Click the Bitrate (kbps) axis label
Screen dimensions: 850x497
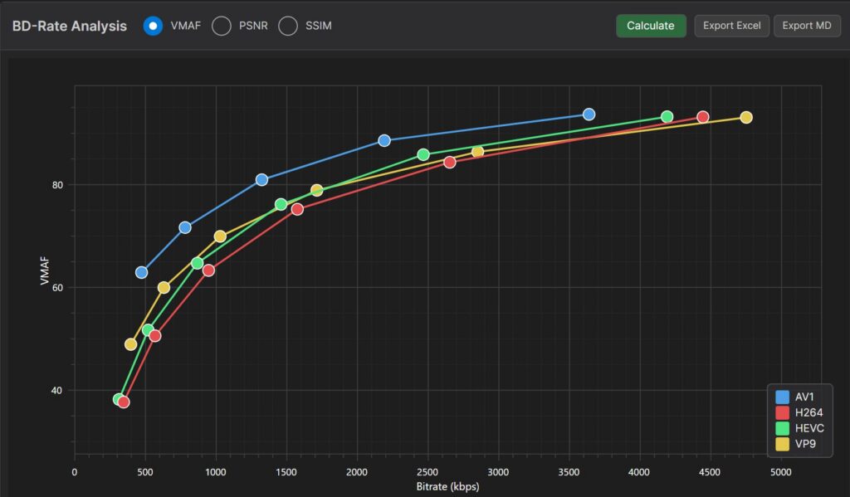tap(447, 487)
